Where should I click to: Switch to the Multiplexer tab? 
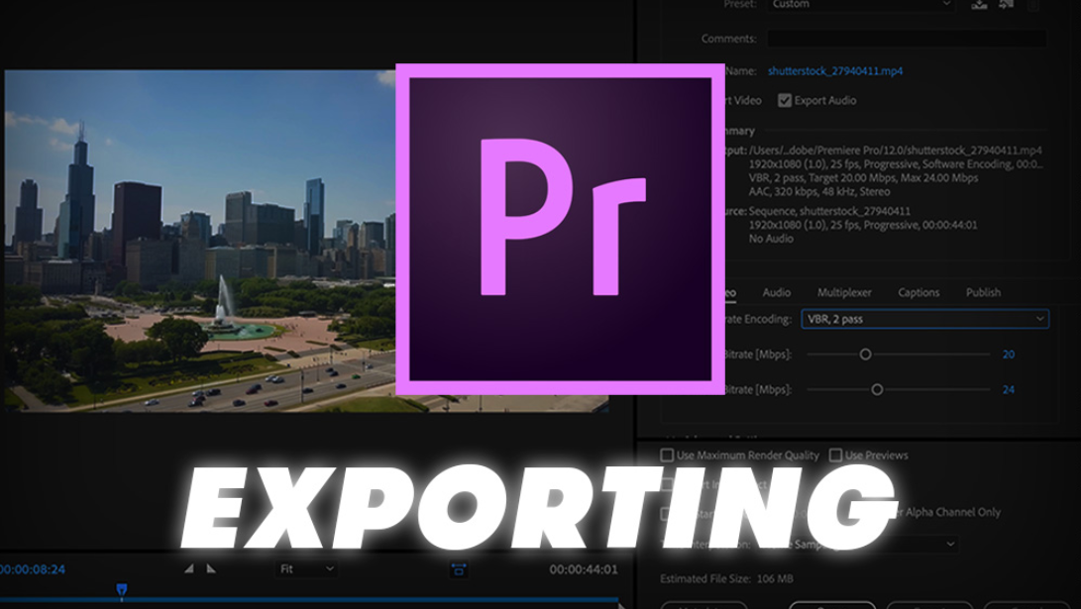(844, 293)
